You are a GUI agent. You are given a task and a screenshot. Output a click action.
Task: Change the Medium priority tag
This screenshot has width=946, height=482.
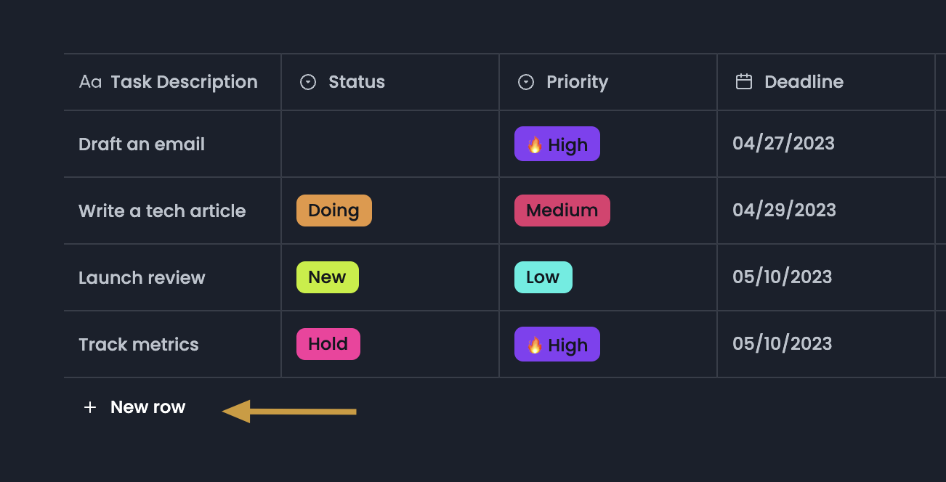(x=562, y=211)
